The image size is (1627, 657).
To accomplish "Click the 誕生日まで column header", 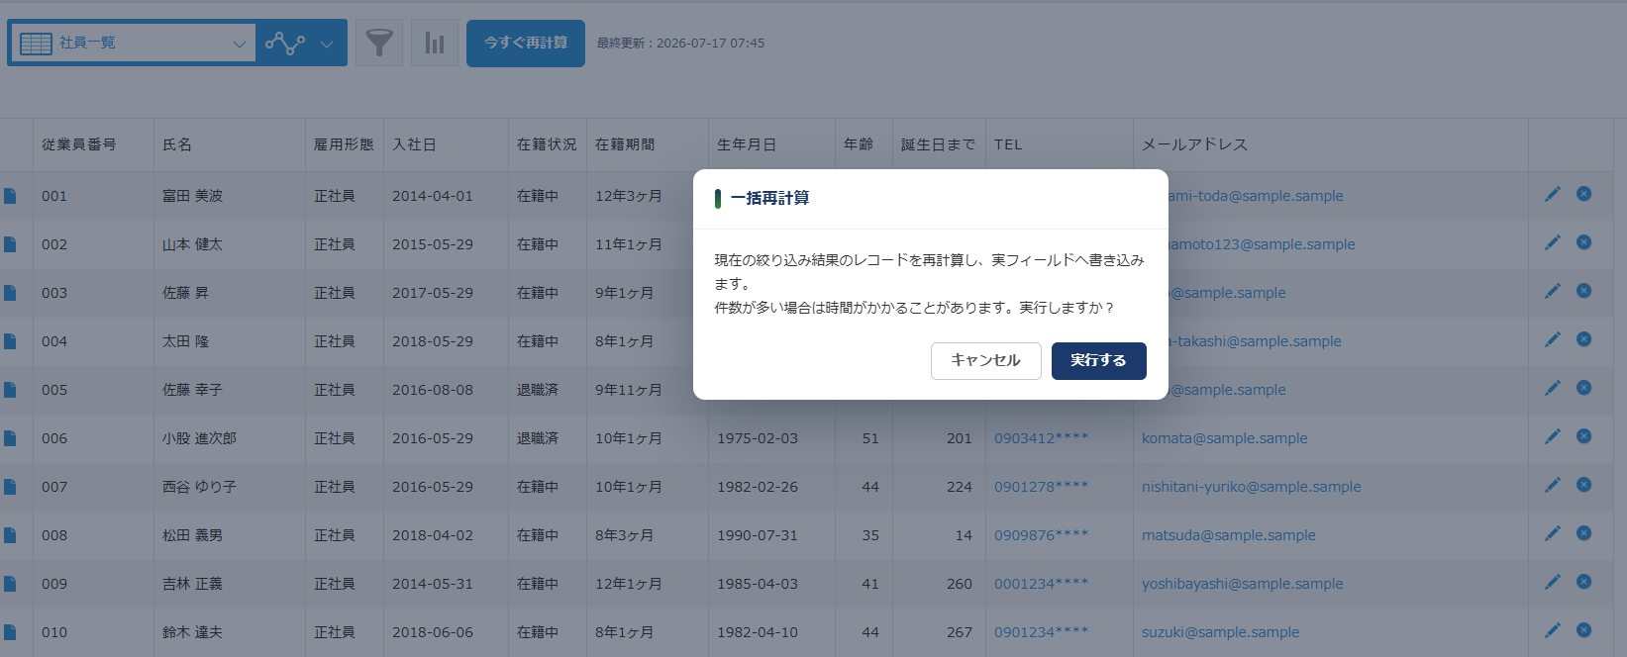I will point(939,144).
